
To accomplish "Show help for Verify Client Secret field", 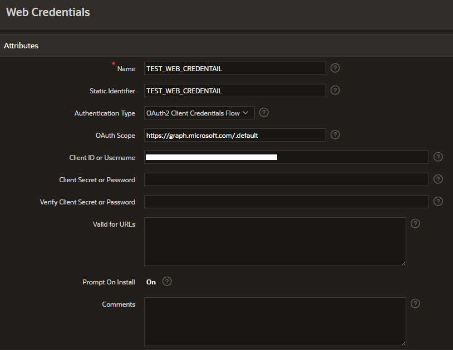I will [438, 201].
